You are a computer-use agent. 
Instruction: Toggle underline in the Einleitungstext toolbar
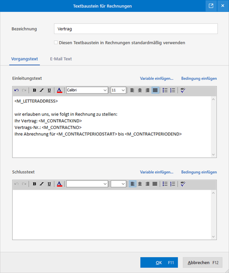click(49, 90)
